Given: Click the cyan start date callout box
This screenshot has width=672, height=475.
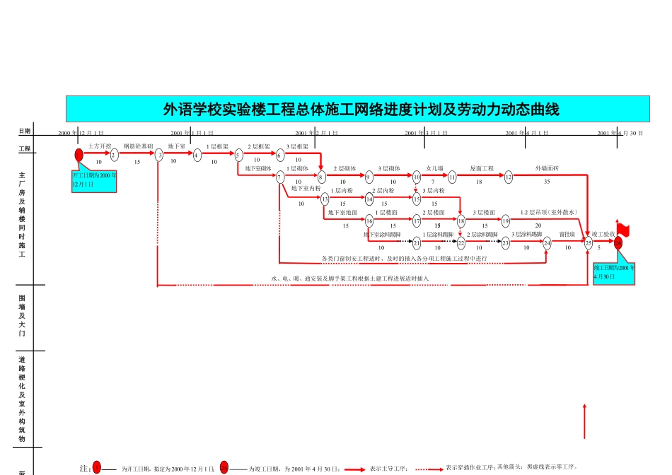Looking at the screenshot, I should tap(94, 180).
